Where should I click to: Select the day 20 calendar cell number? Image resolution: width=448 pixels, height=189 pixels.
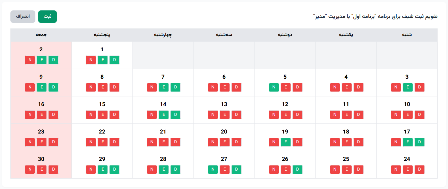[224, 132]
